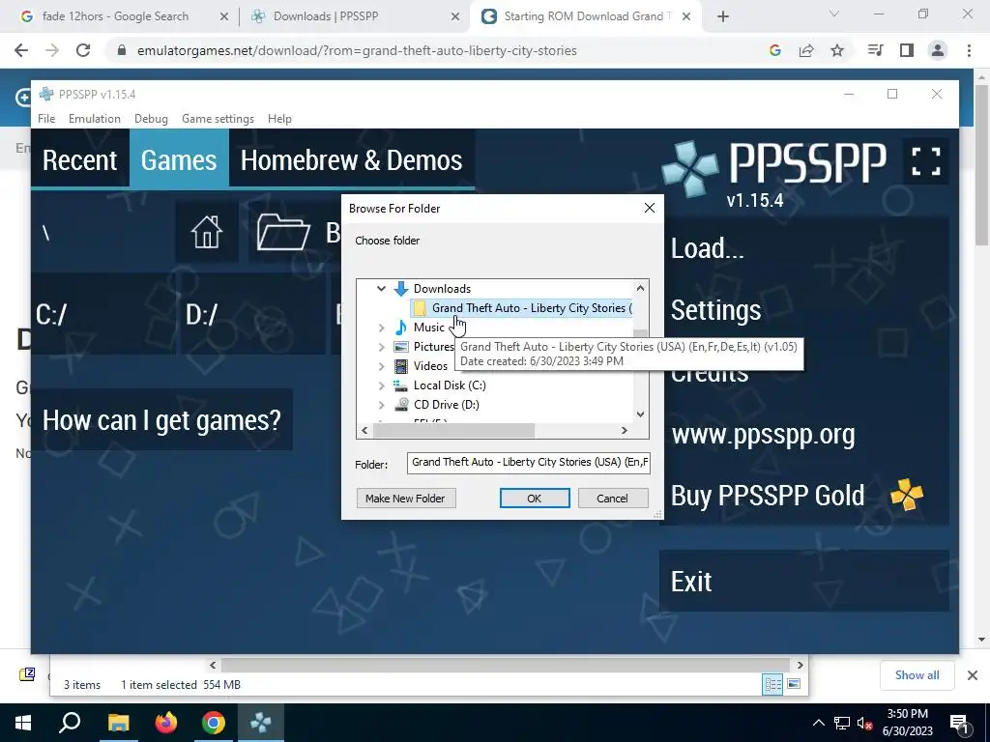Click Exit in PPSSPP
This screenshot has height=742, width=990.
point(804,581)
